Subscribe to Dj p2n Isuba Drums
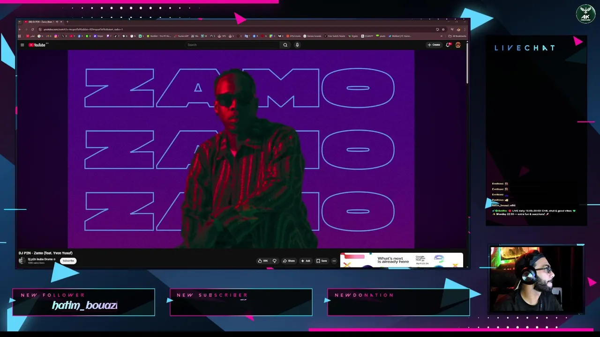Screen dimensions: 600x337 [x=68, y=261]
